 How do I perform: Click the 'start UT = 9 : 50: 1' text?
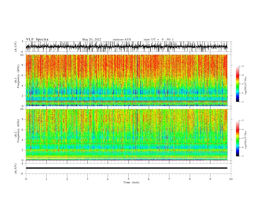(x=159, y=39)
